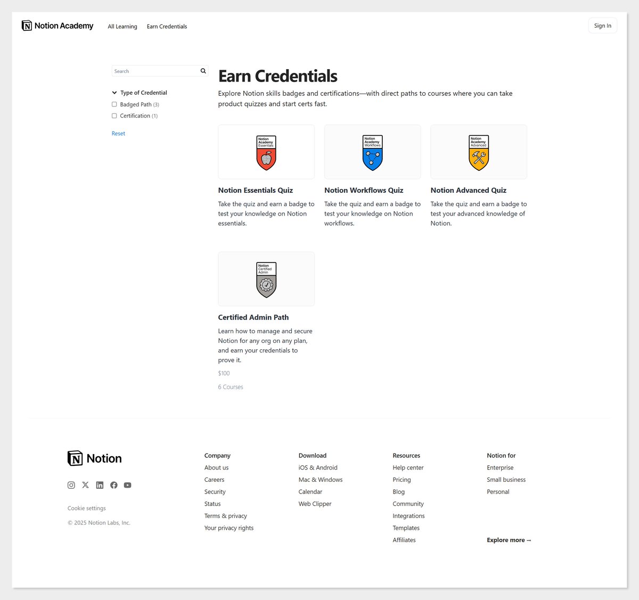Open the Templates footer link
The height and width of the screenshot is (600, 639).
tap(406, 528)
